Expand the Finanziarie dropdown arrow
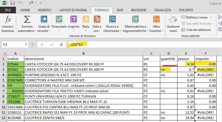The width and height of the screenshot is (222, 122). (x=59, y=31)
